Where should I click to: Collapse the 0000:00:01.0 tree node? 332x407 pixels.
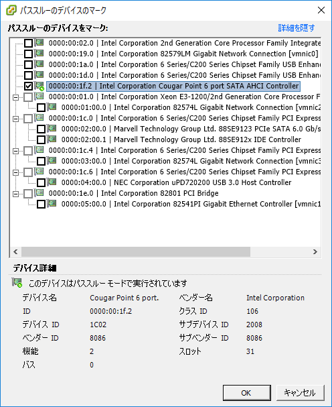[x=16, y=97]
